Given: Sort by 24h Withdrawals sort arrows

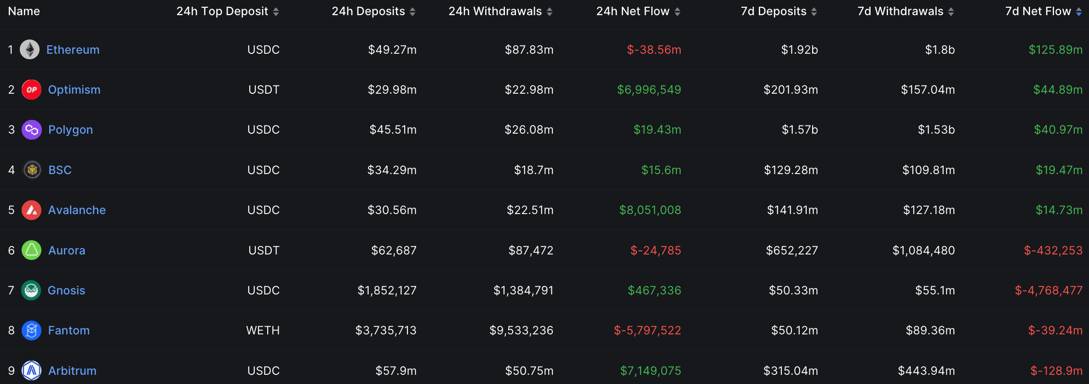Looking at the screenshot, I should click(550, 12).
